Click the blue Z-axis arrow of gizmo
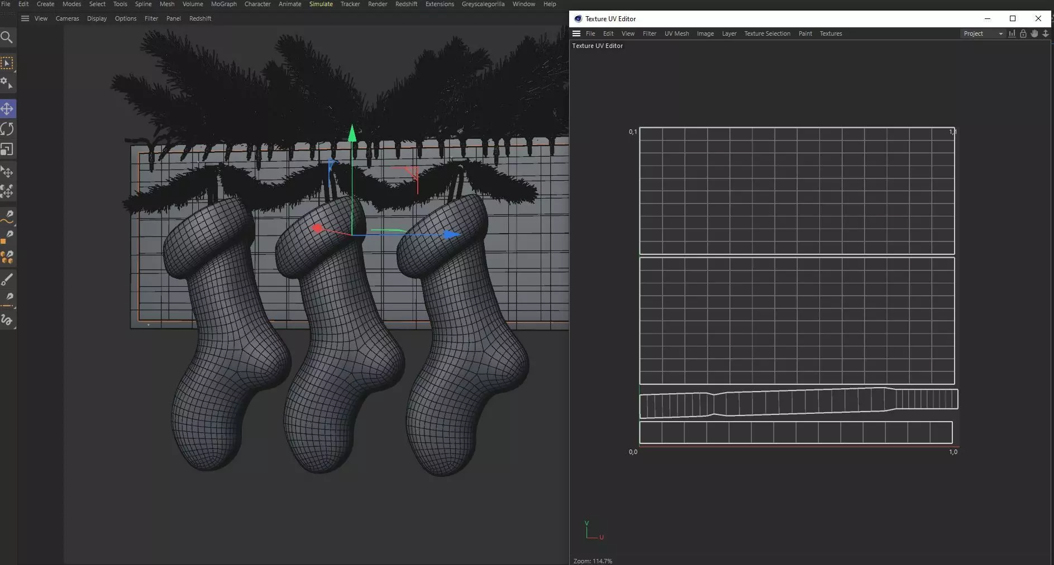Image resolution: width=1054 pixels, height=565 pixels. (x=451, y=235)
